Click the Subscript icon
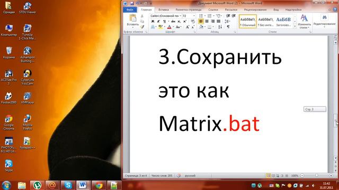The image size is (339, 190). point(179,21)
